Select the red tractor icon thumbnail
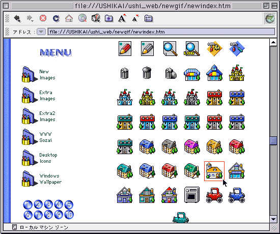The image size is (280, 234). (x=214, y=195)
